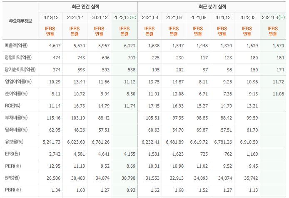Click the 당기순이익(억원) row label
Screen dimensions: 289x198
coord(20,69)
